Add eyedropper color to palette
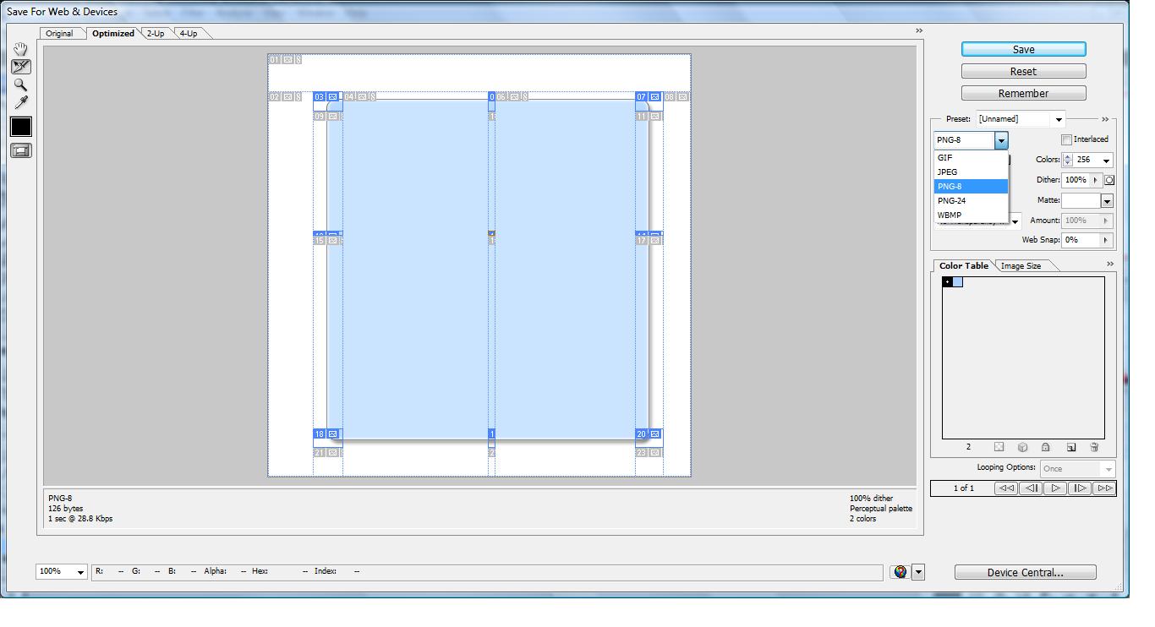Image resolution: width=1155 pixels, height=627 pixels. 1071,447
